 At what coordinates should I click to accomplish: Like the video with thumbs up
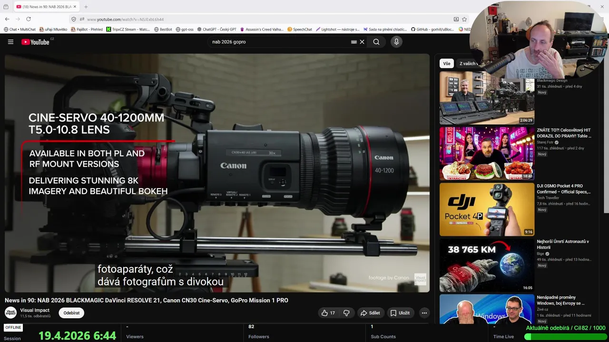[x=328, y=313]
